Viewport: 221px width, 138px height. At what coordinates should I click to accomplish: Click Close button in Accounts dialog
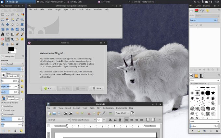click(97, 88)
